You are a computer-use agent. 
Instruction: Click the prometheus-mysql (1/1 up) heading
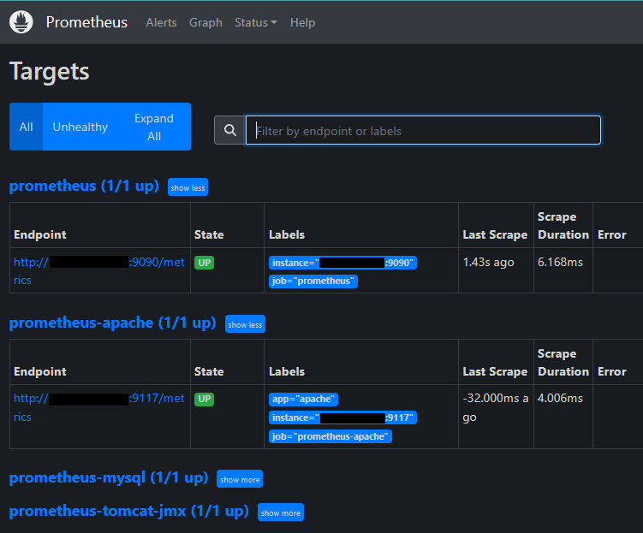click(x=109, y=477)
